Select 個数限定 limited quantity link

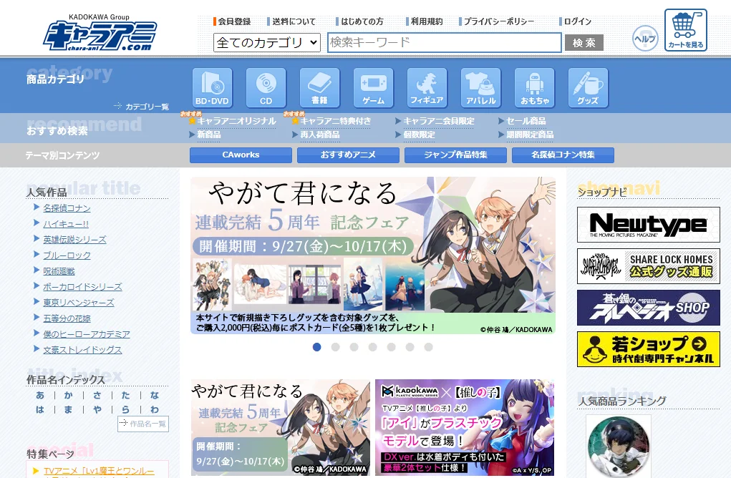coord(419,135)
